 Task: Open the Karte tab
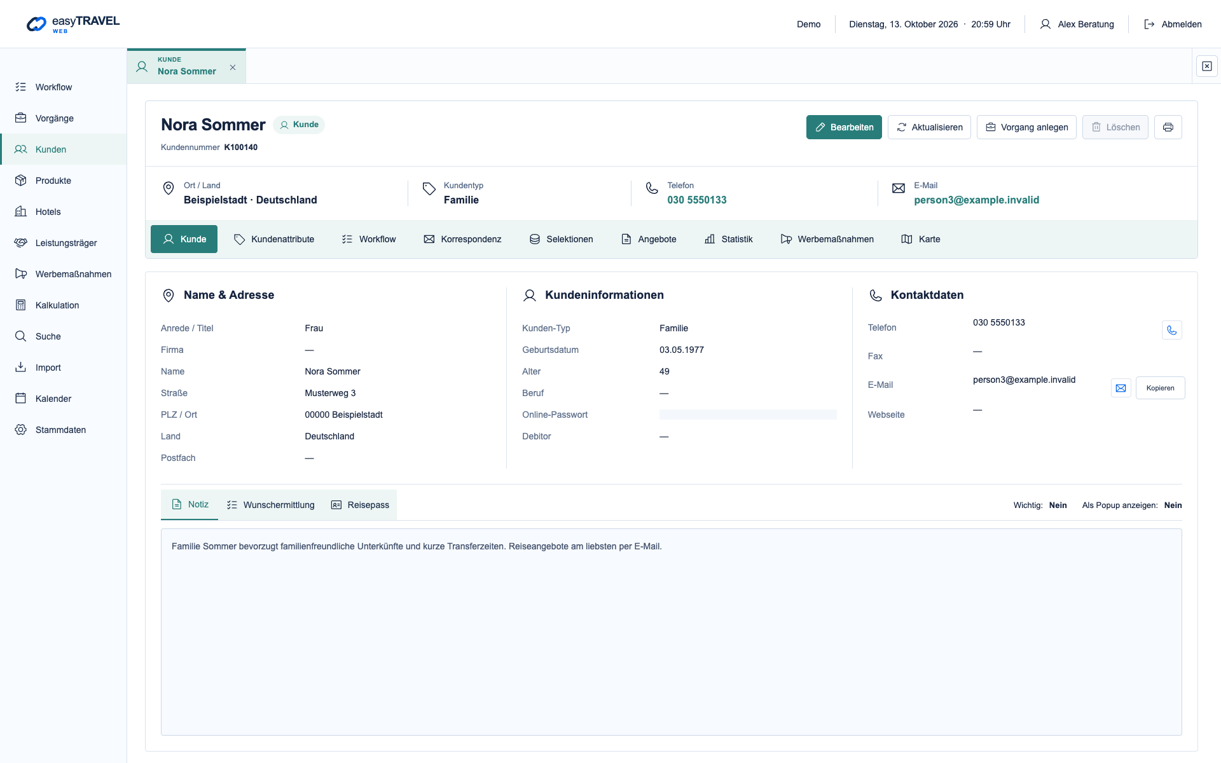coord(921,239)
